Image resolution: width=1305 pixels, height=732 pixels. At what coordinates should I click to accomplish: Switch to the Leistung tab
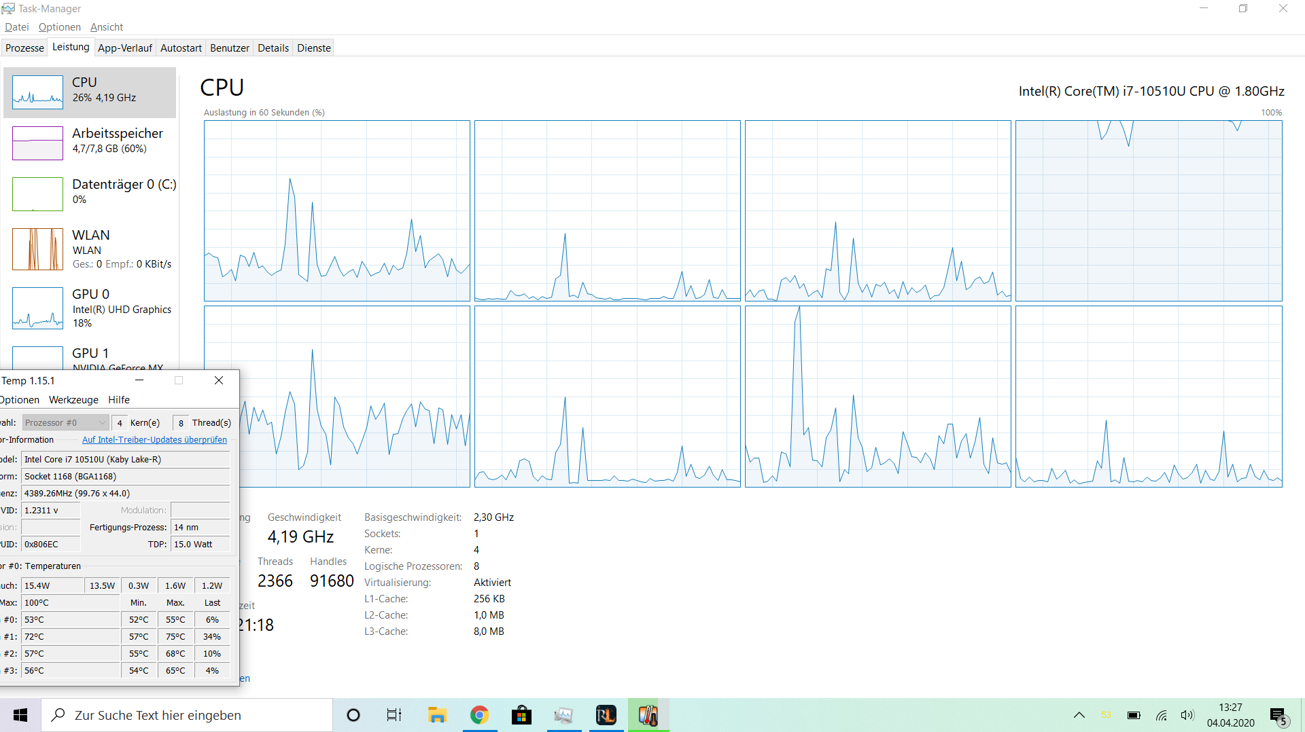tap(71, 47)
